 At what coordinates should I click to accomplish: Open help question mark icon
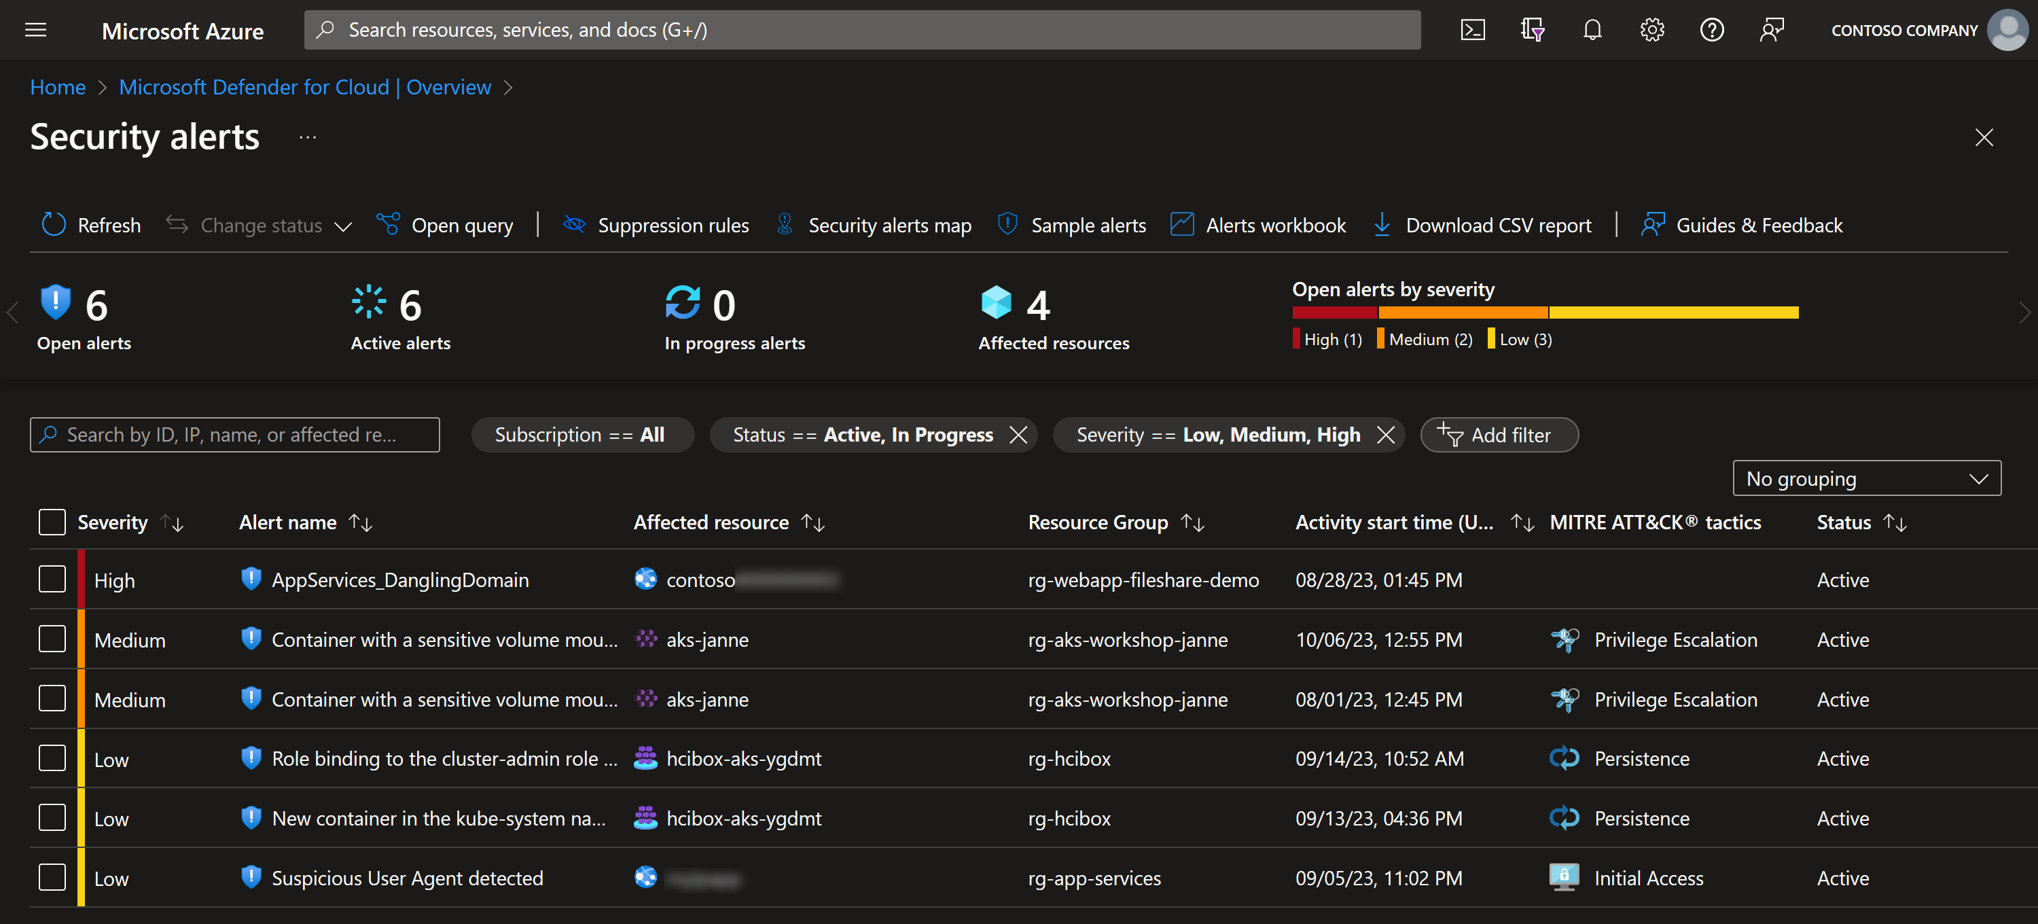1712,30
